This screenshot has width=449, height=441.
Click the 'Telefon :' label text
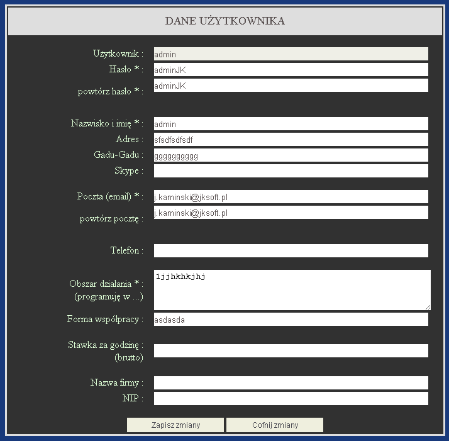point(126,250)
